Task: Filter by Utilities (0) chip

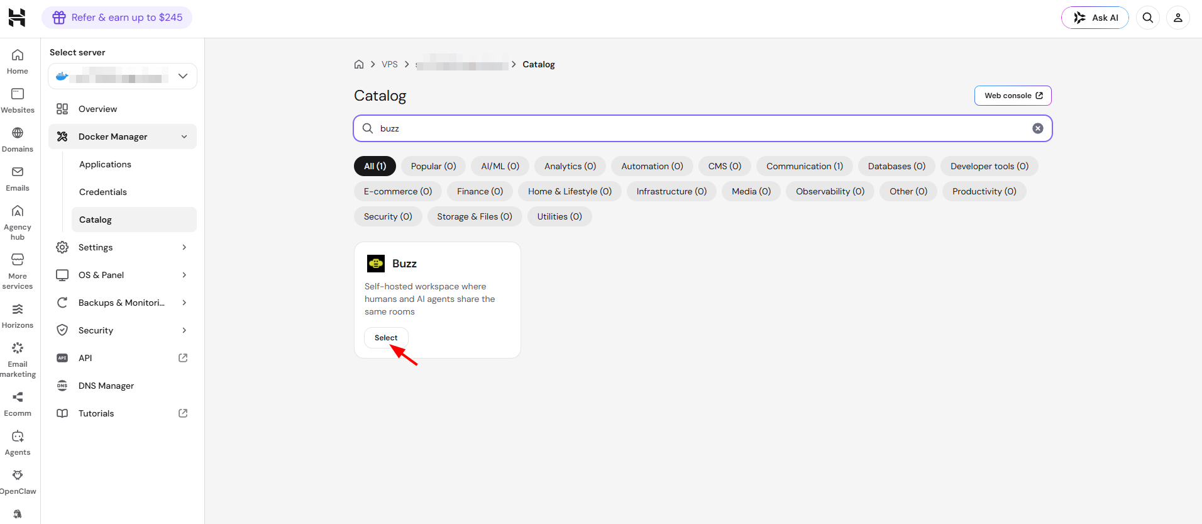Action: point(560,216)
